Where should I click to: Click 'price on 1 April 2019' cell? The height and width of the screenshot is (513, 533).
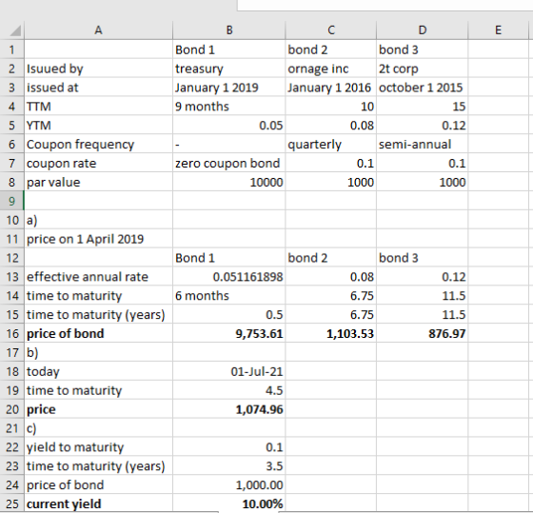pos(99,239)
